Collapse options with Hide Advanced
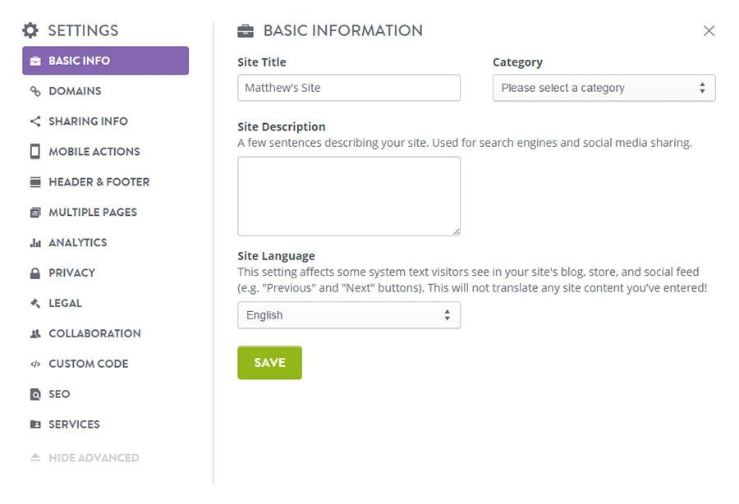The height and width of the screenshot is (504, 739). [x=93, y=458]
